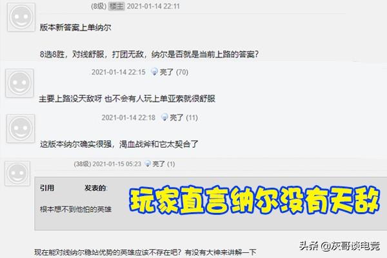
Task: Click the quoted text 根本想不到他怕的英雄
Action: point(75,210)
